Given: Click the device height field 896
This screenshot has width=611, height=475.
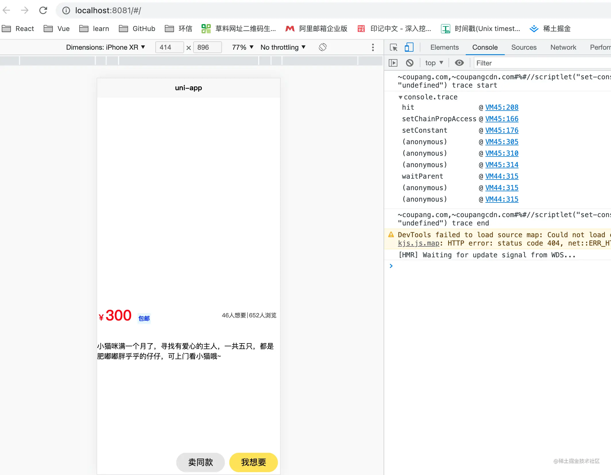Looking at the screenshot, I should [207, 47].
